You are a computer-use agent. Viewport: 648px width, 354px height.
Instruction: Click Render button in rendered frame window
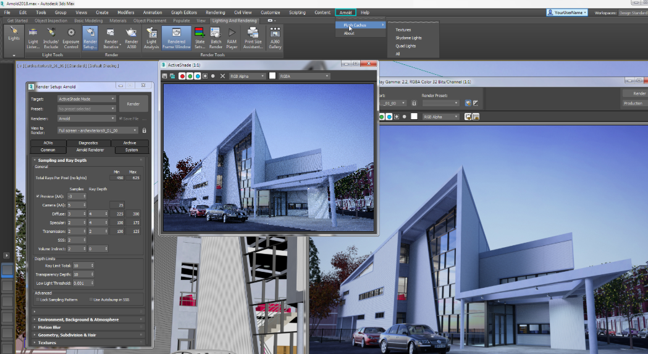coord(635,93)
